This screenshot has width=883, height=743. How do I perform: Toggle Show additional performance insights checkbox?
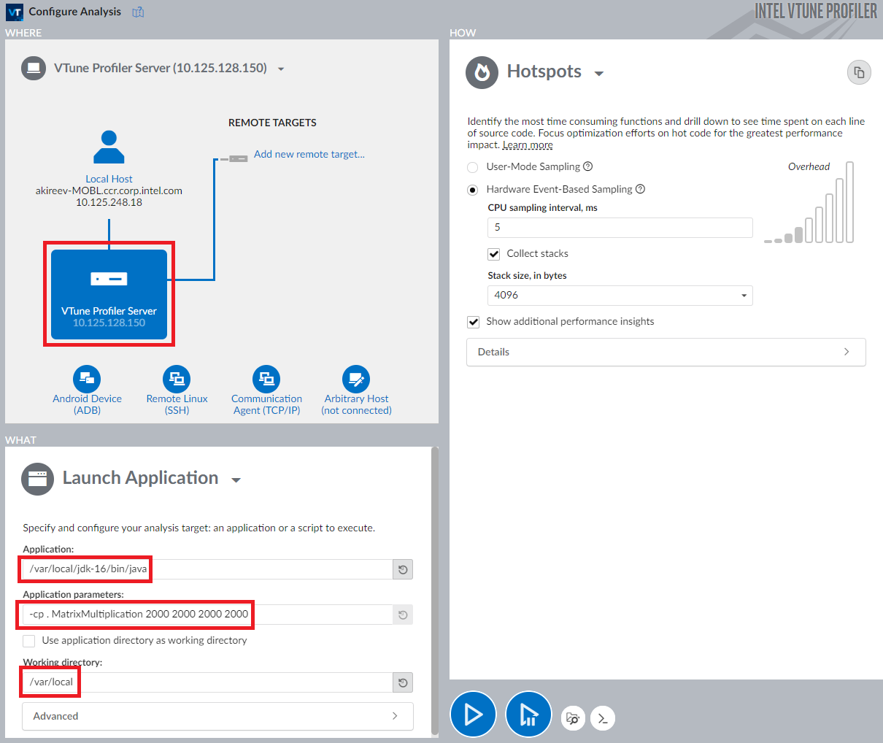[474, 322]
